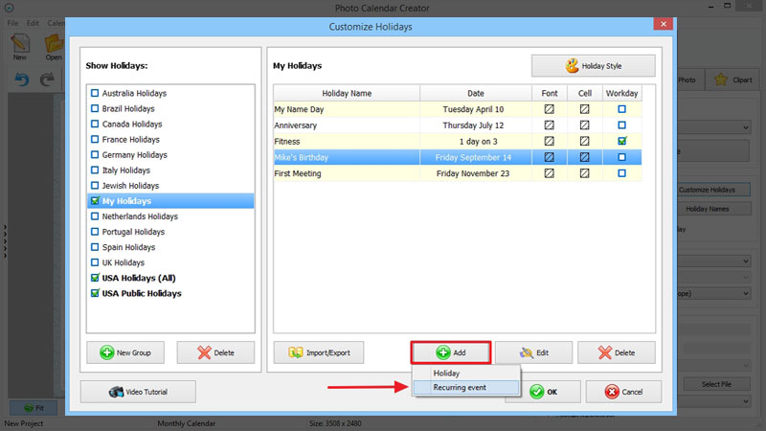Click Delete button under My Holidays table
The width and height of the screenshot is (766, 431).
point(616,352)
